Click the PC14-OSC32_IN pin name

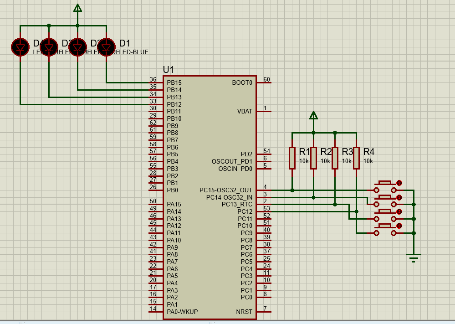(x=229, y=197)
